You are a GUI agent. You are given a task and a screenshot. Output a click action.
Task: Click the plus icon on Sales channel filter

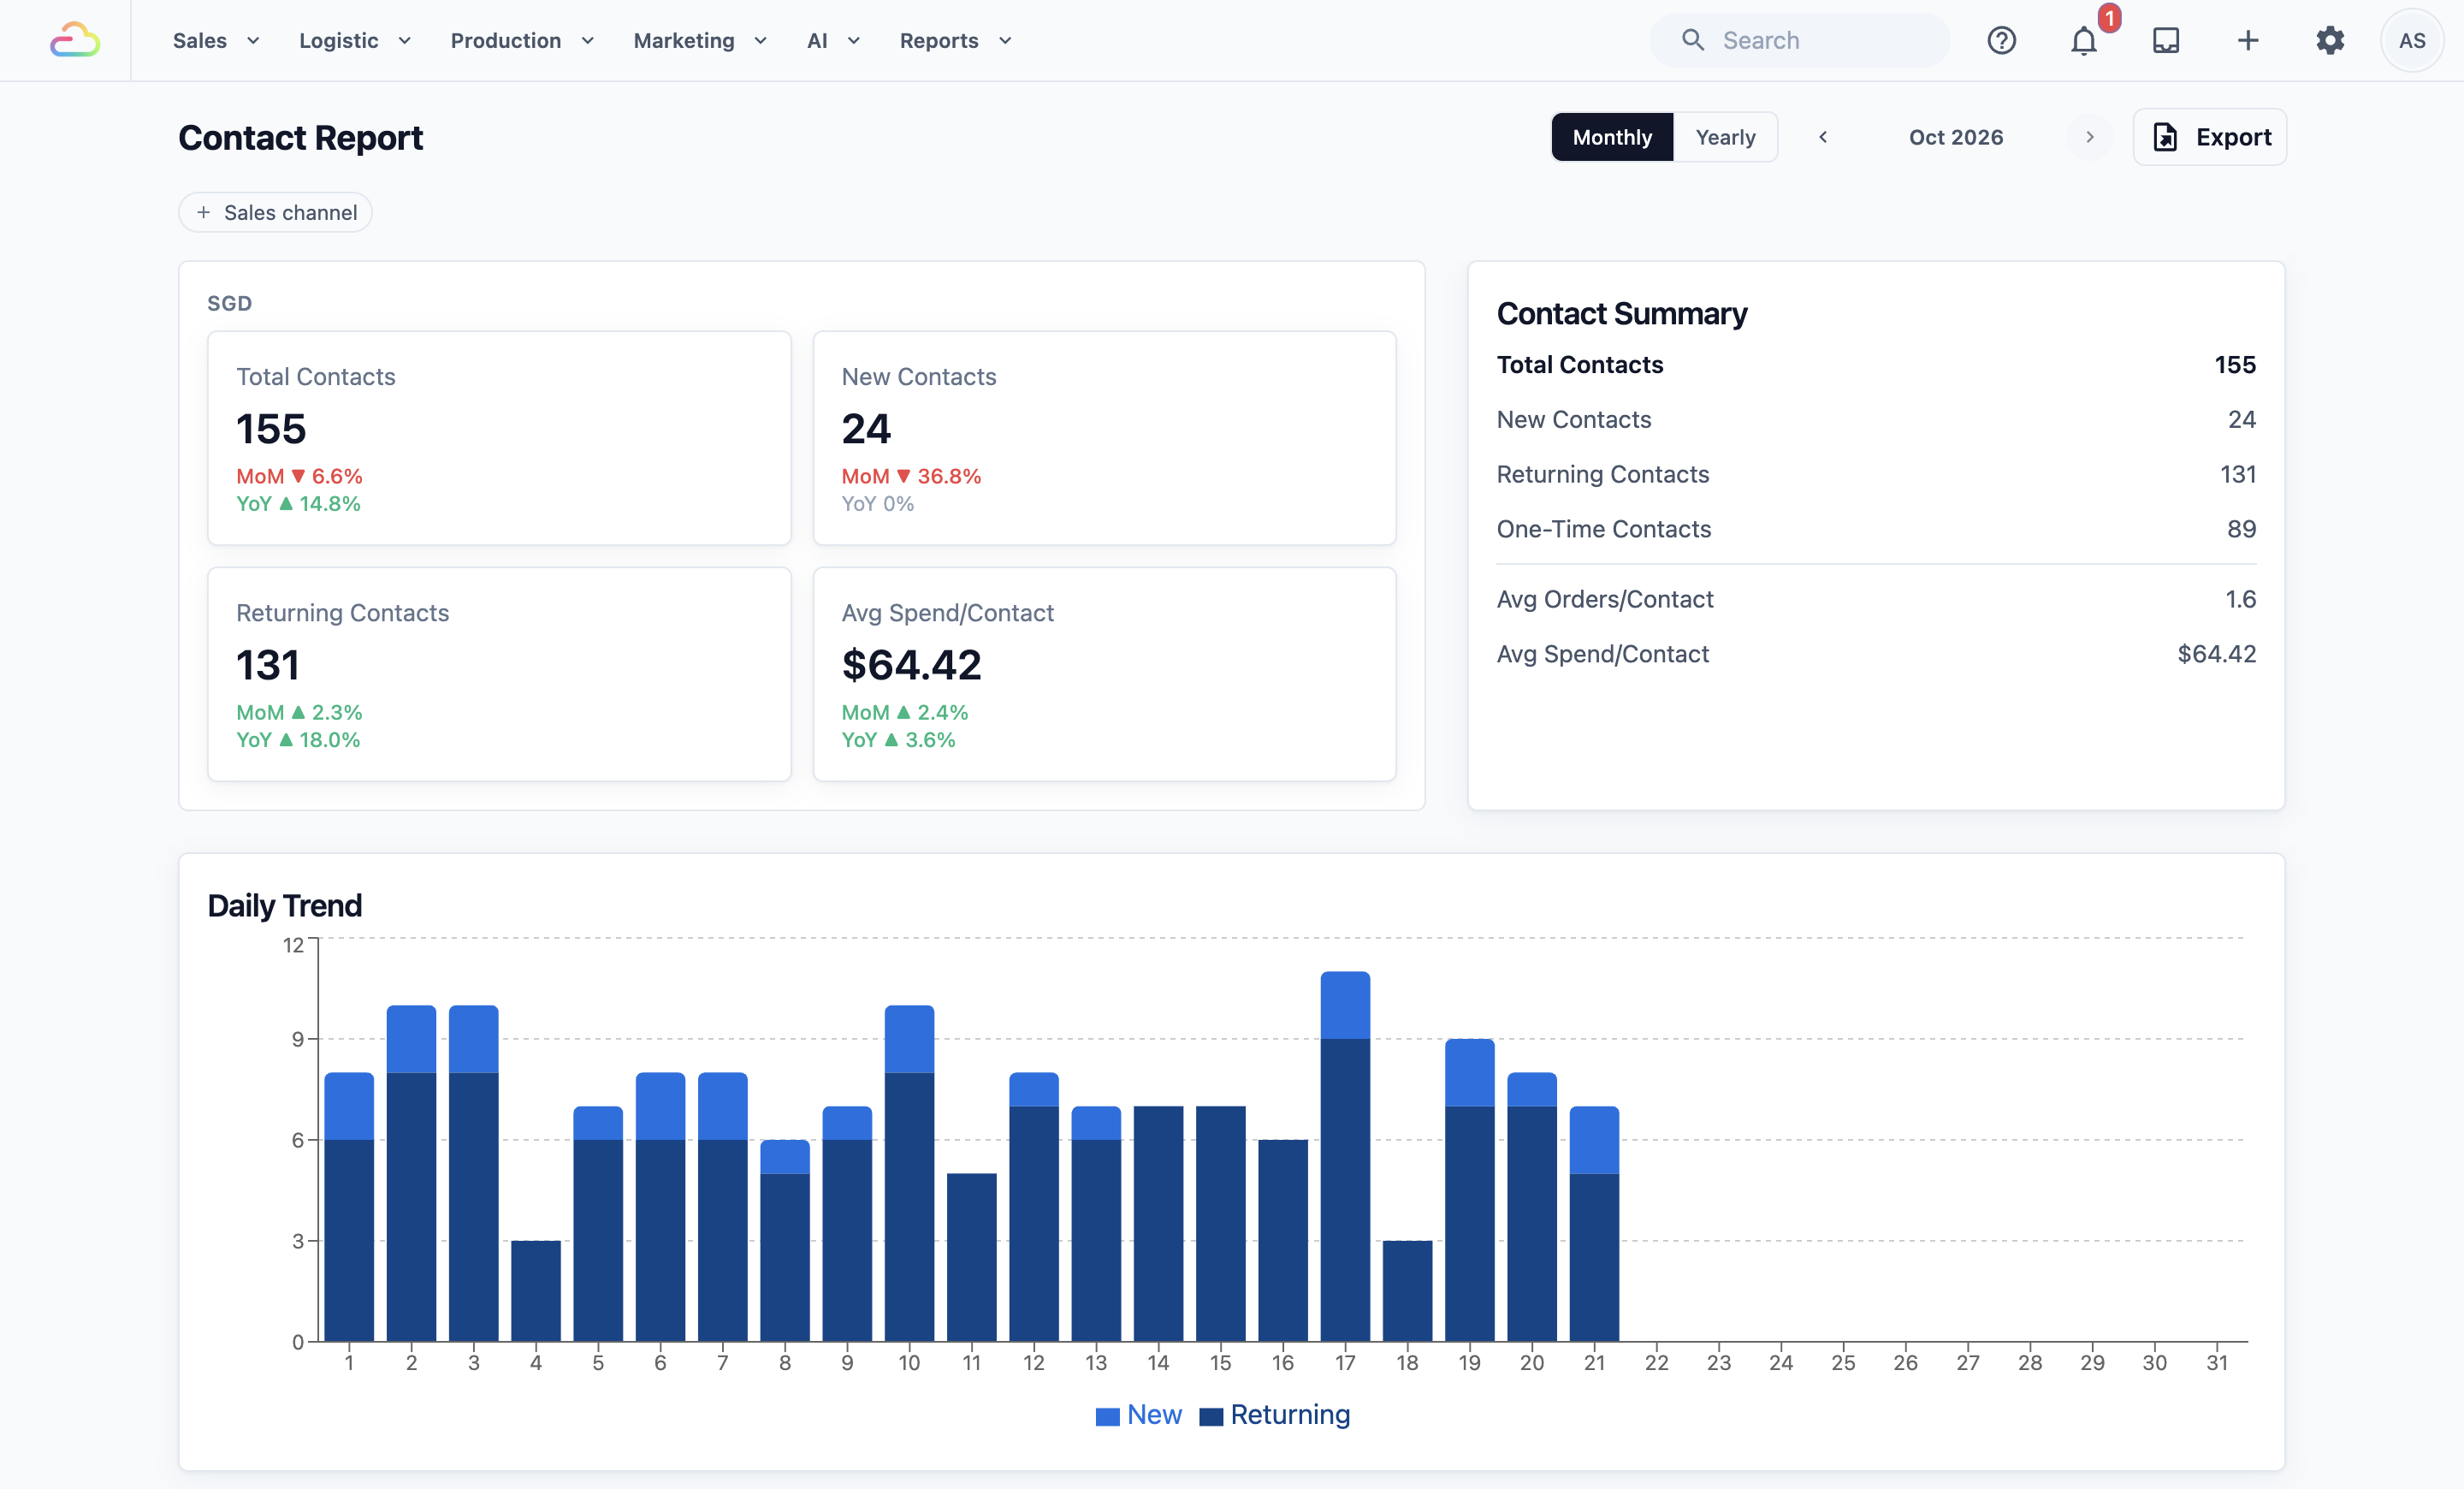coord(204,212)
